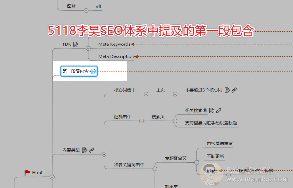Collapse the TDK branch
The width and height of the screenshot is (293, 188).
pyautogui.click(x=88, y=48)
